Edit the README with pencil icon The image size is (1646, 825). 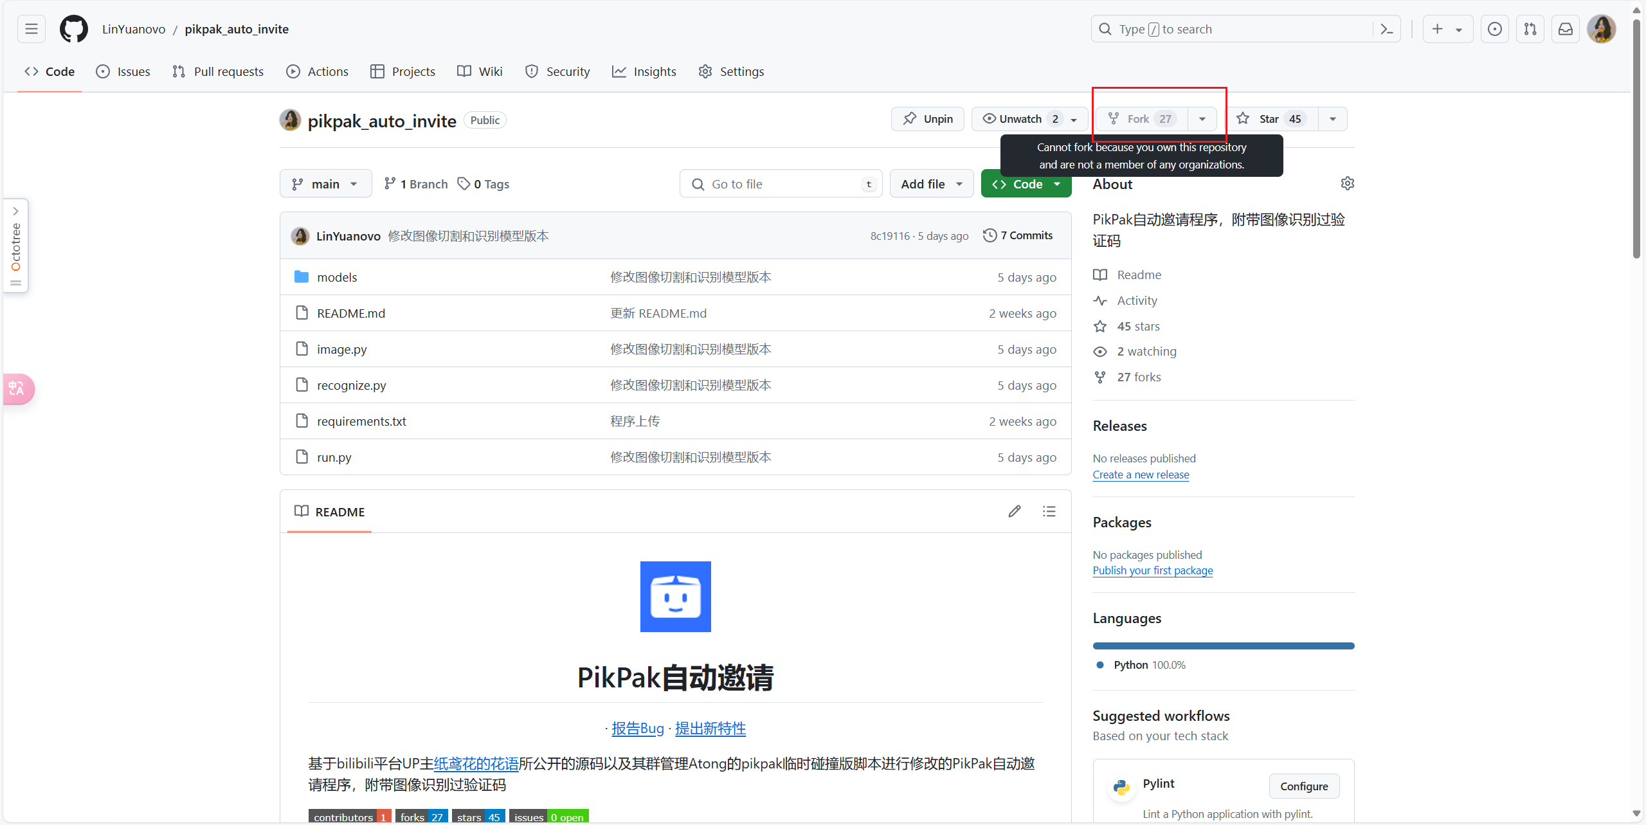click(x=1015, y=511)
